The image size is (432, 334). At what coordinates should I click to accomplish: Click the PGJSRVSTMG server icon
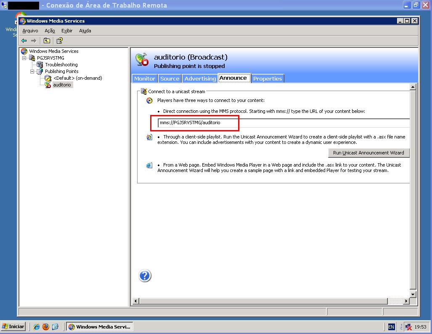[32, 58]
